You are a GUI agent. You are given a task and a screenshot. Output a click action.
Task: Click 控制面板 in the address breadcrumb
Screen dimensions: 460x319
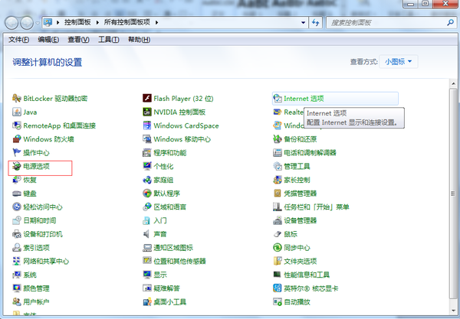click(x=77, y=22)
